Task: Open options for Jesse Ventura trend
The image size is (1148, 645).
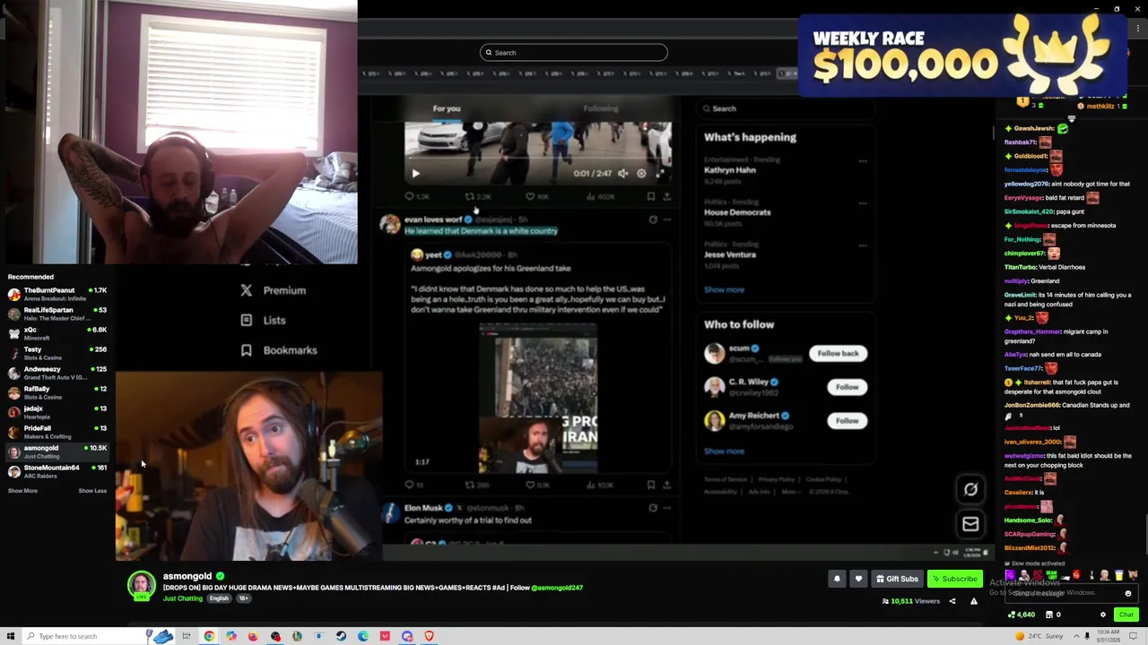Action: (863, 245)
